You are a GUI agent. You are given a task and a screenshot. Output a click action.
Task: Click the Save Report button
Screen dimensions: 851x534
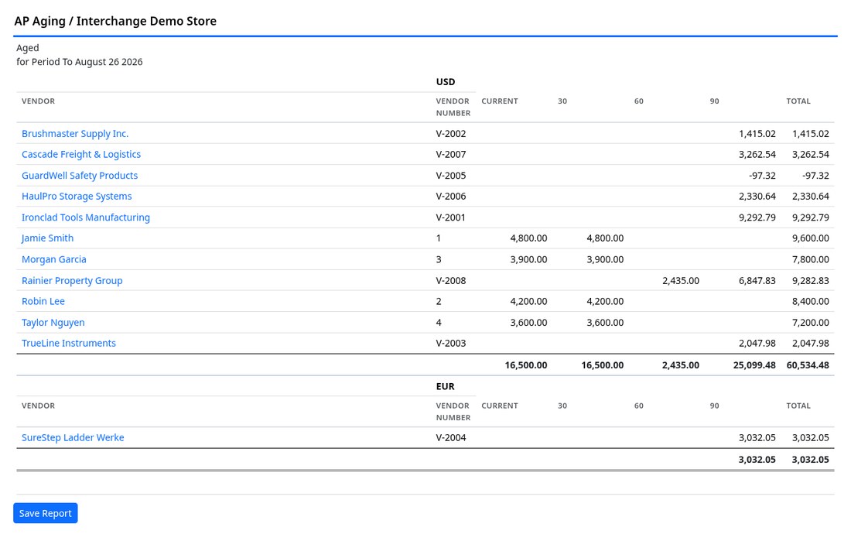(46, 513)
